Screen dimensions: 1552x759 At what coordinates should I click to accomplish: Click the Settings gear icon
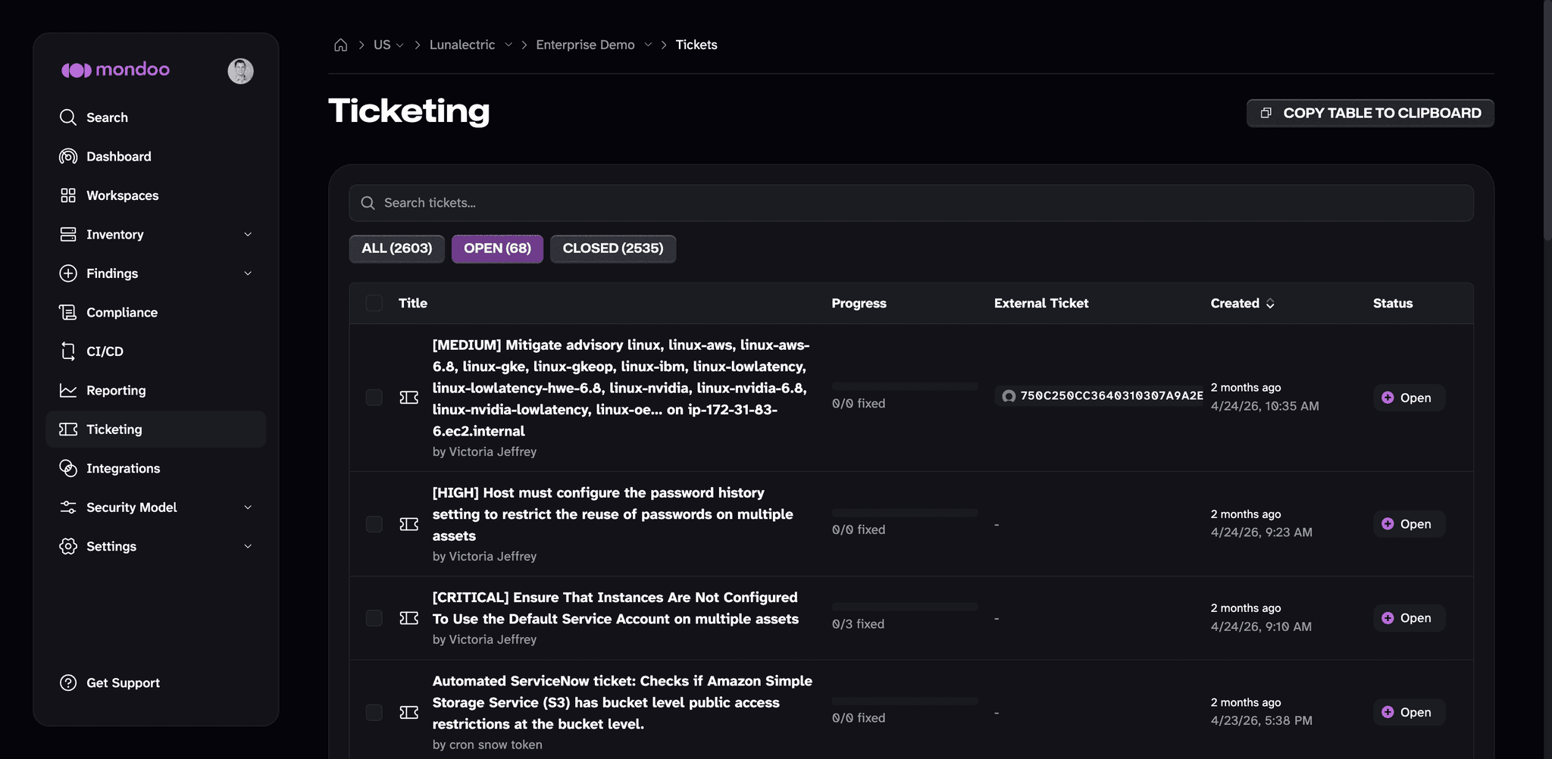point(68,546)
